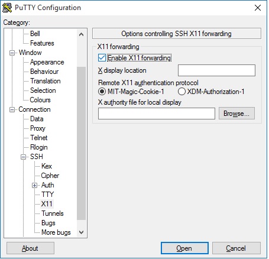
Task: Open the Bugs settings
Action: (x=48, y=223)
